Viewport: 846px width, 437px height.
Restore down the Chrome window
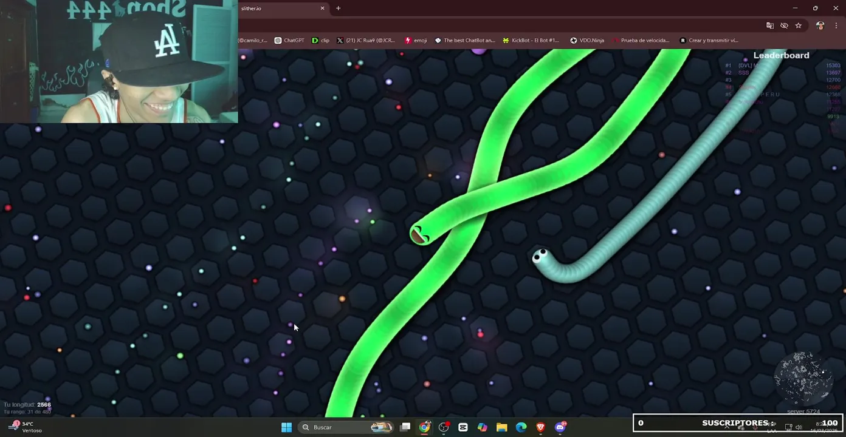click(x=815, y=8)
